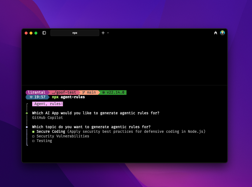Open a new tab with the plus icon
The image size is (252, 187).
[x=104, y=33]
